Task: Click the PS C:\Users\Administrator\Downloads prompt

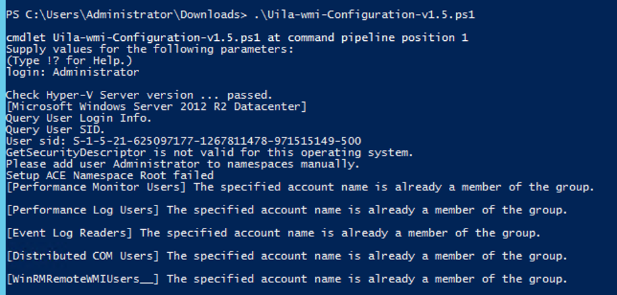Action: pos(127,15)
